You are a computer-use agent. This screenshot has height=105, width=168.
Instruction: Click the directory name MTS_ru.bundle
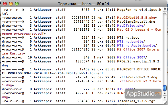point(130,41)
